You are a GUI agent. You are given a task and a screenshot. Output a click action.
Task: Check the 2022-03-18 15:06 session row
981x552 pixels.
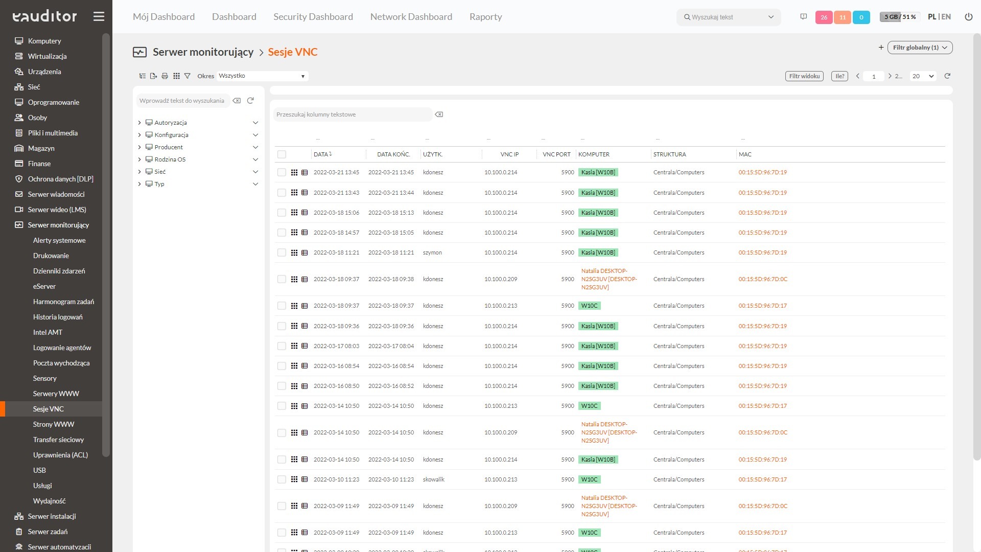(282, 213)
